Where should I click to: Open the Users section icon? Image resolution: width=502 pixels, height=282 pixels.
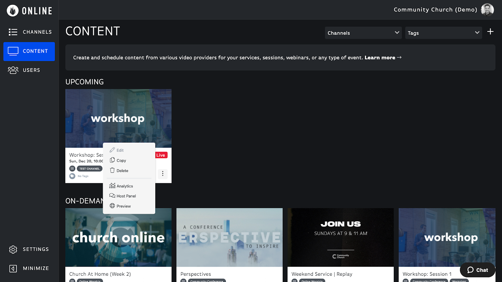coord(13,70)
